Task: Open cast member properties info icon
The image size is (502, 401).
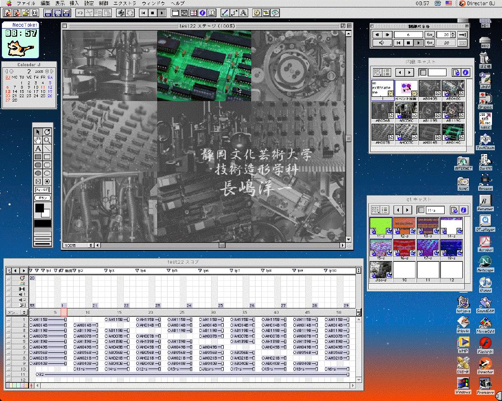Action: tap(465, 72)
